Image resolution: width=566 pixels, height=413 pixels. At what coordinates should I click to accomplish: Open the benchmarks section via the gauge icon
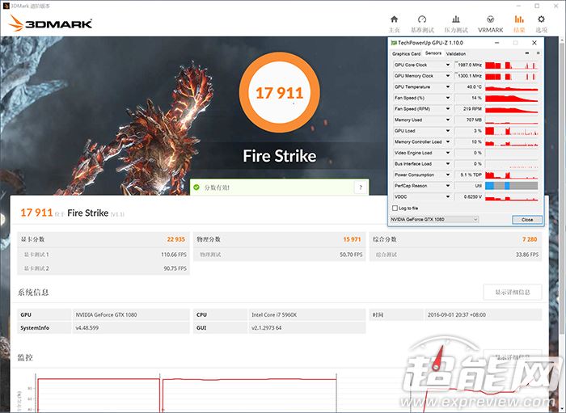point(421,19)
